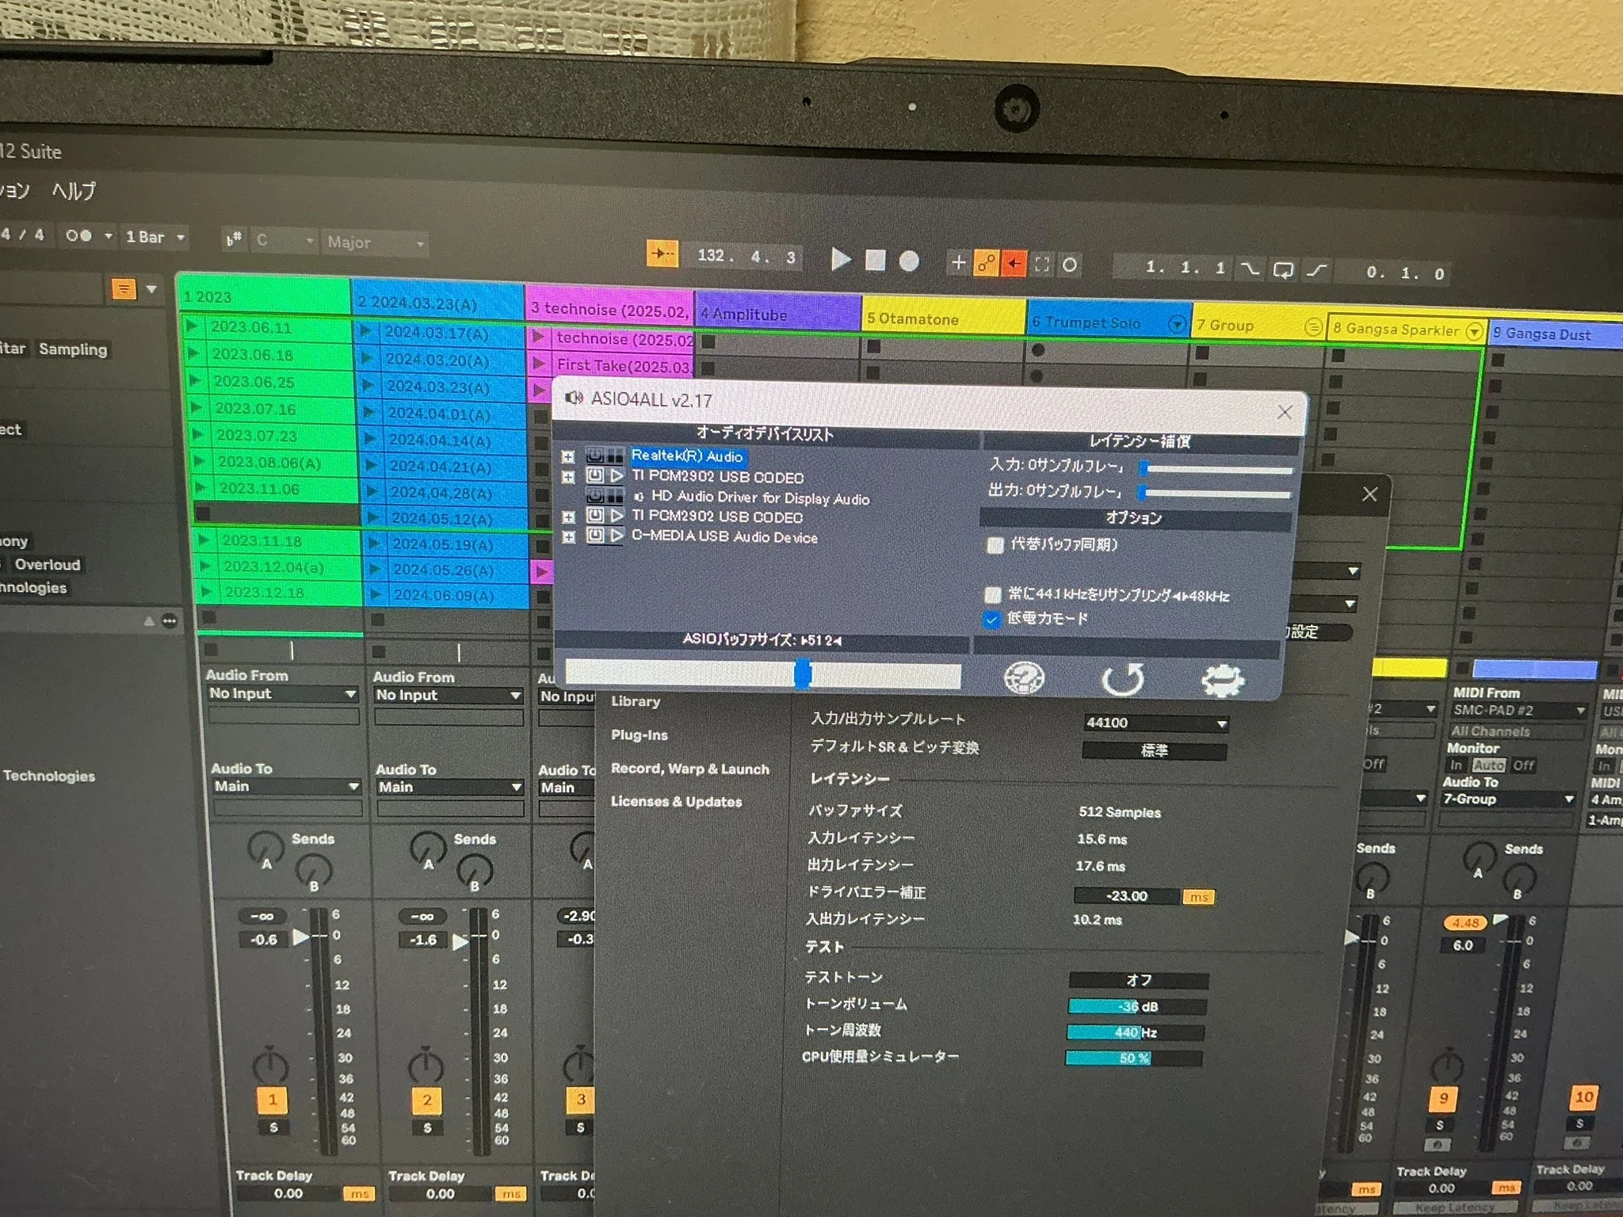Switch to the Library preferences tab

(636, 701)
